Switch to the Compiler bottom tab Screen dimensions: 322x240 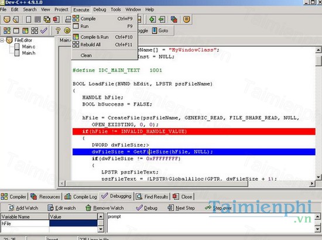13,197
